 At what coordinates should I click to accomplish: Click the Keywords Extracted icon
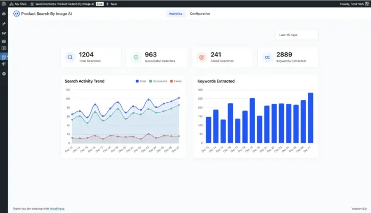[267, 57]
